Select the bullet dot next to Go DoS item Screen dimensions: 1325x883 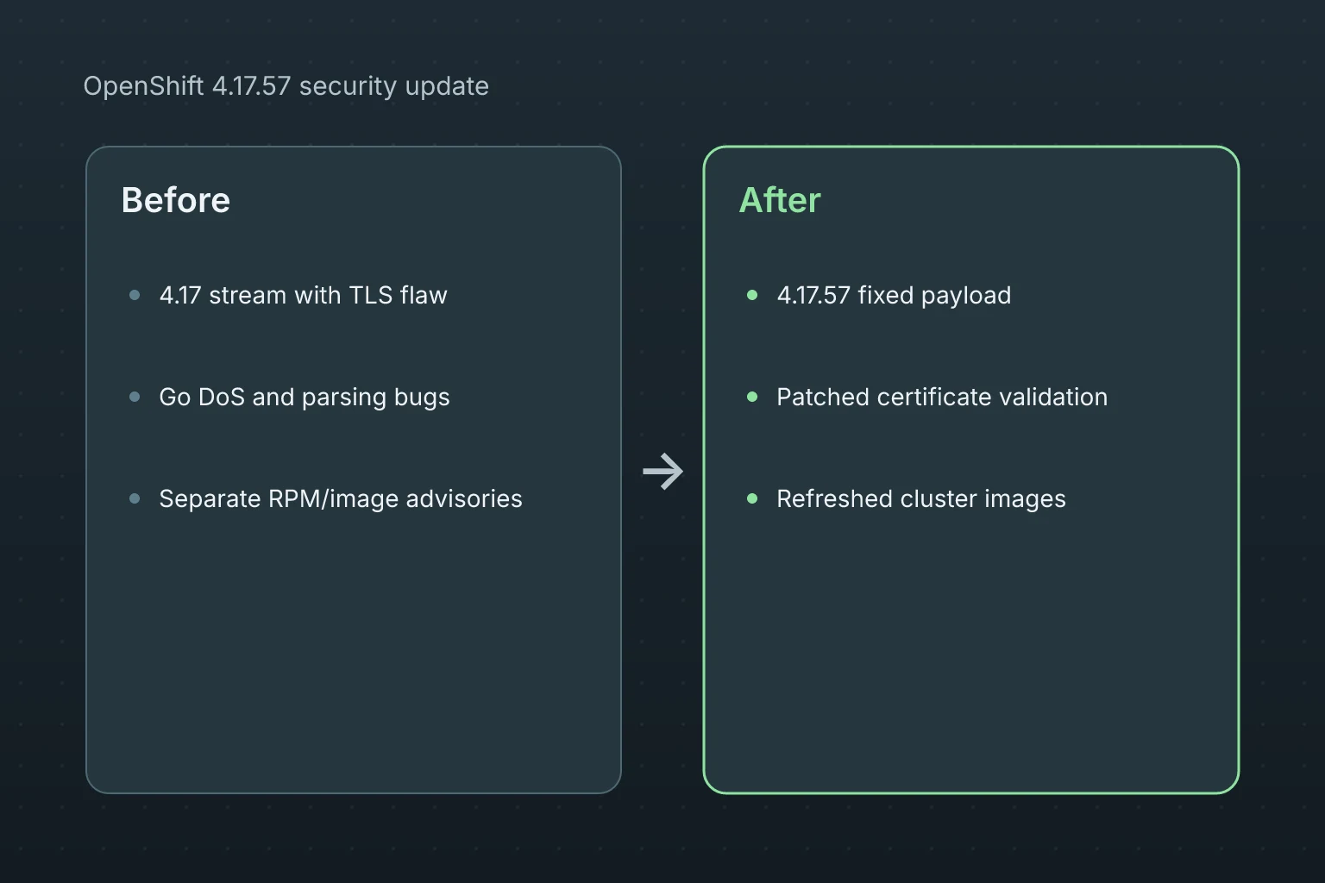[x=135, y=397]
